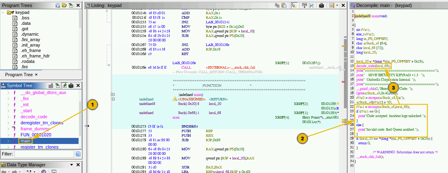Create new default tree view in Program Trees
Screen dimensions: 448x173
[x=58, y=5]
